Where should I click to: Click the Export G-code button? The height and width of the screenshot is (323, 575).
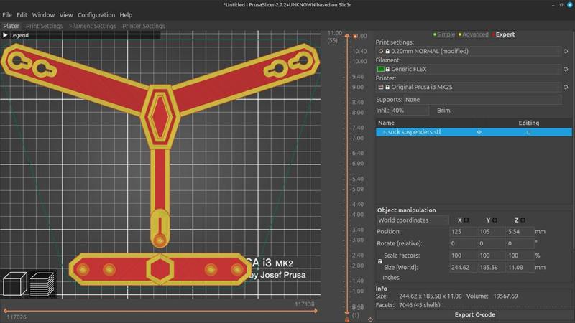pyautogui.click(x=474, y=314)
